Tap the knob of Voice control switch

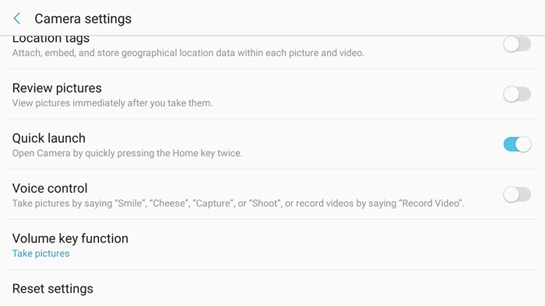[x=512, y=194]
